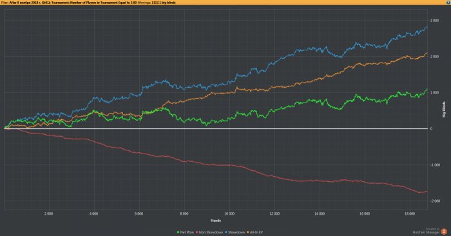The height and width of the screenshot is (236, 451).
Task: Select the All-In EV legend label
Action: [x=256, y=232]
